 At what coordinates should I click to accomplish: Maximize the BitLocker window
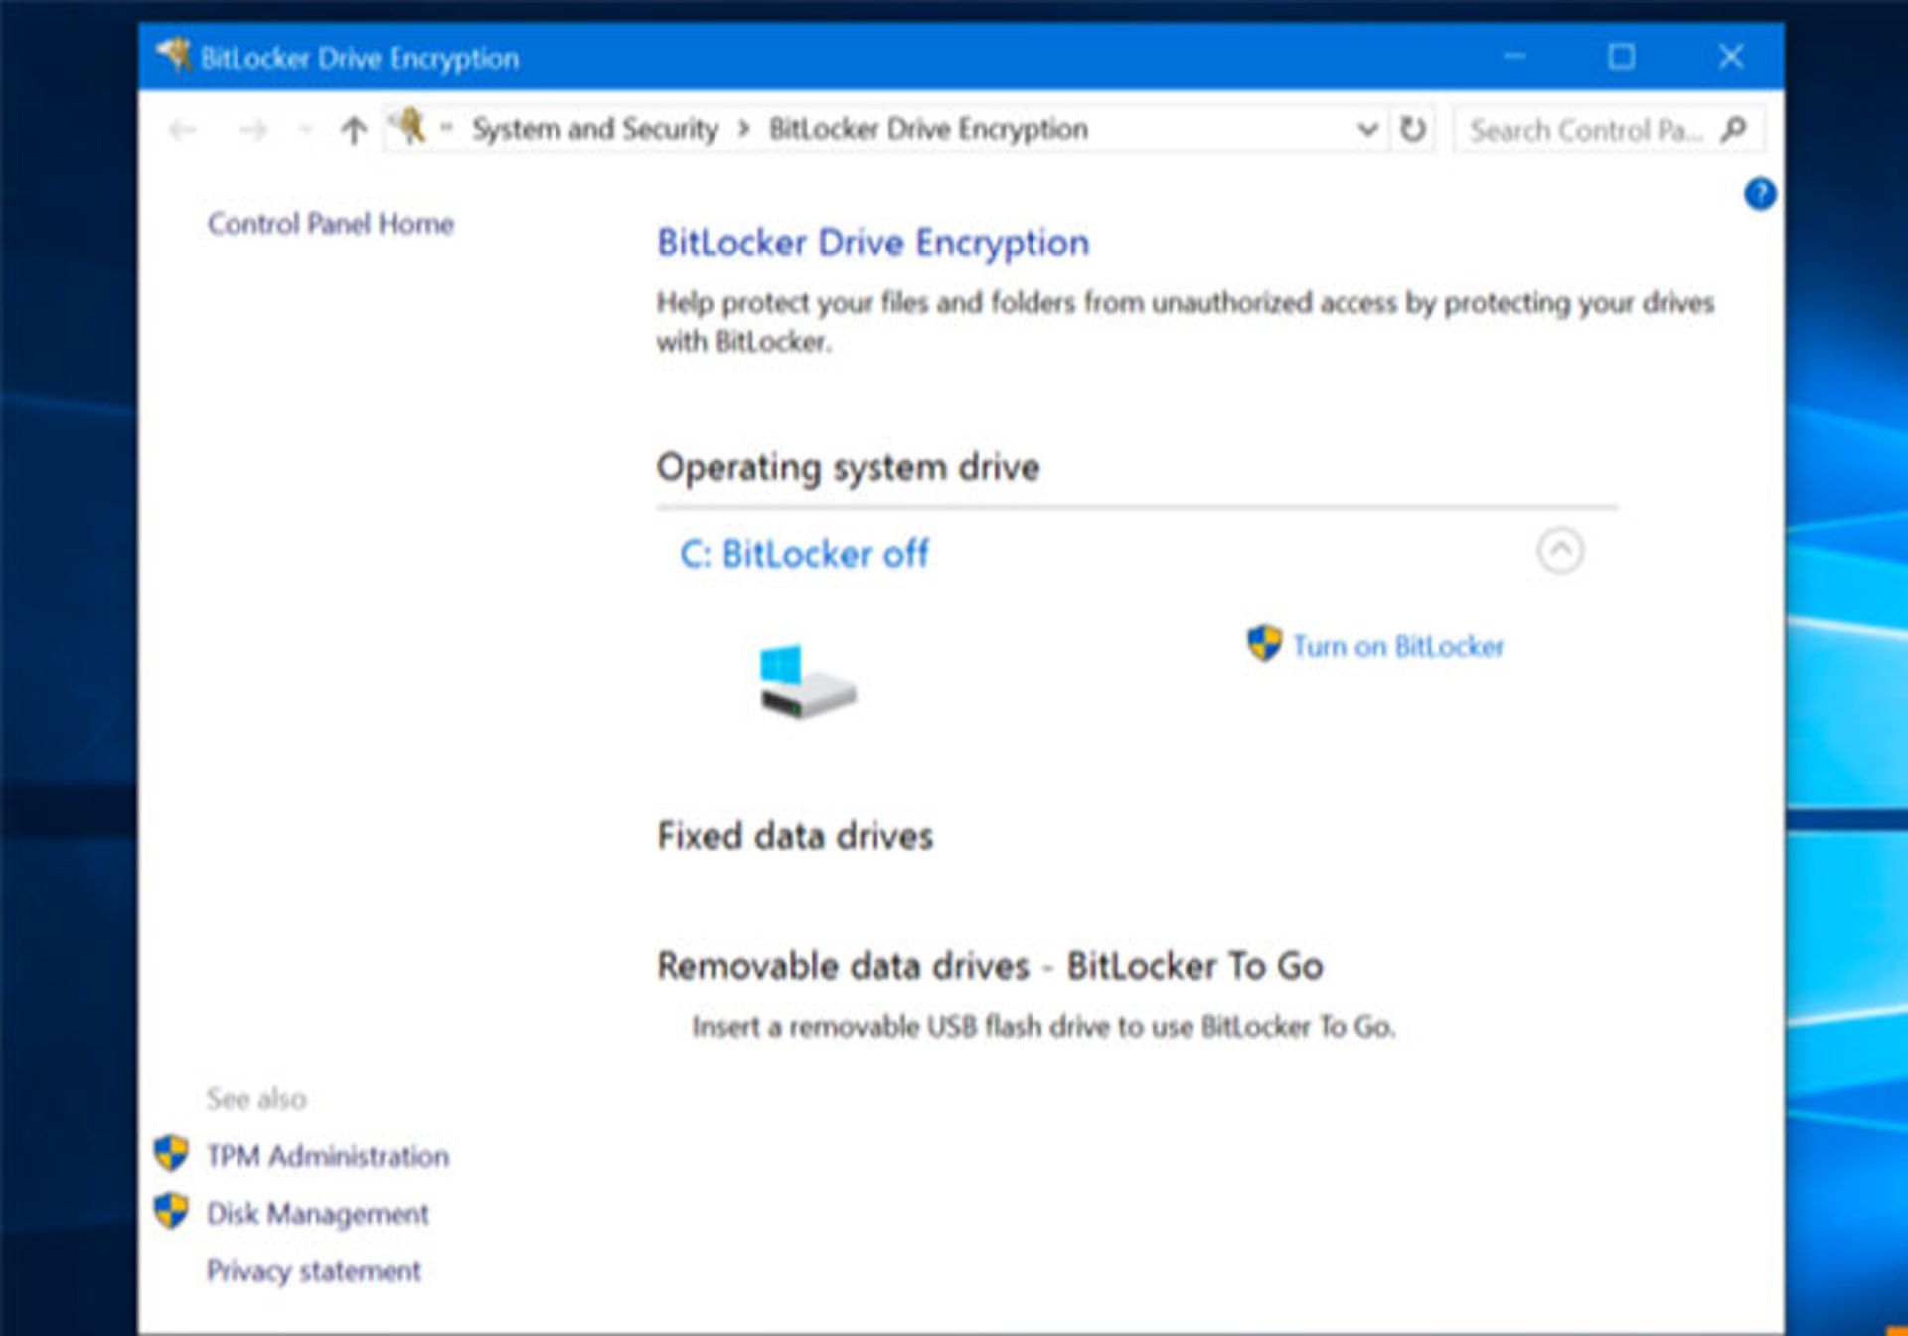click(1622, 57)
